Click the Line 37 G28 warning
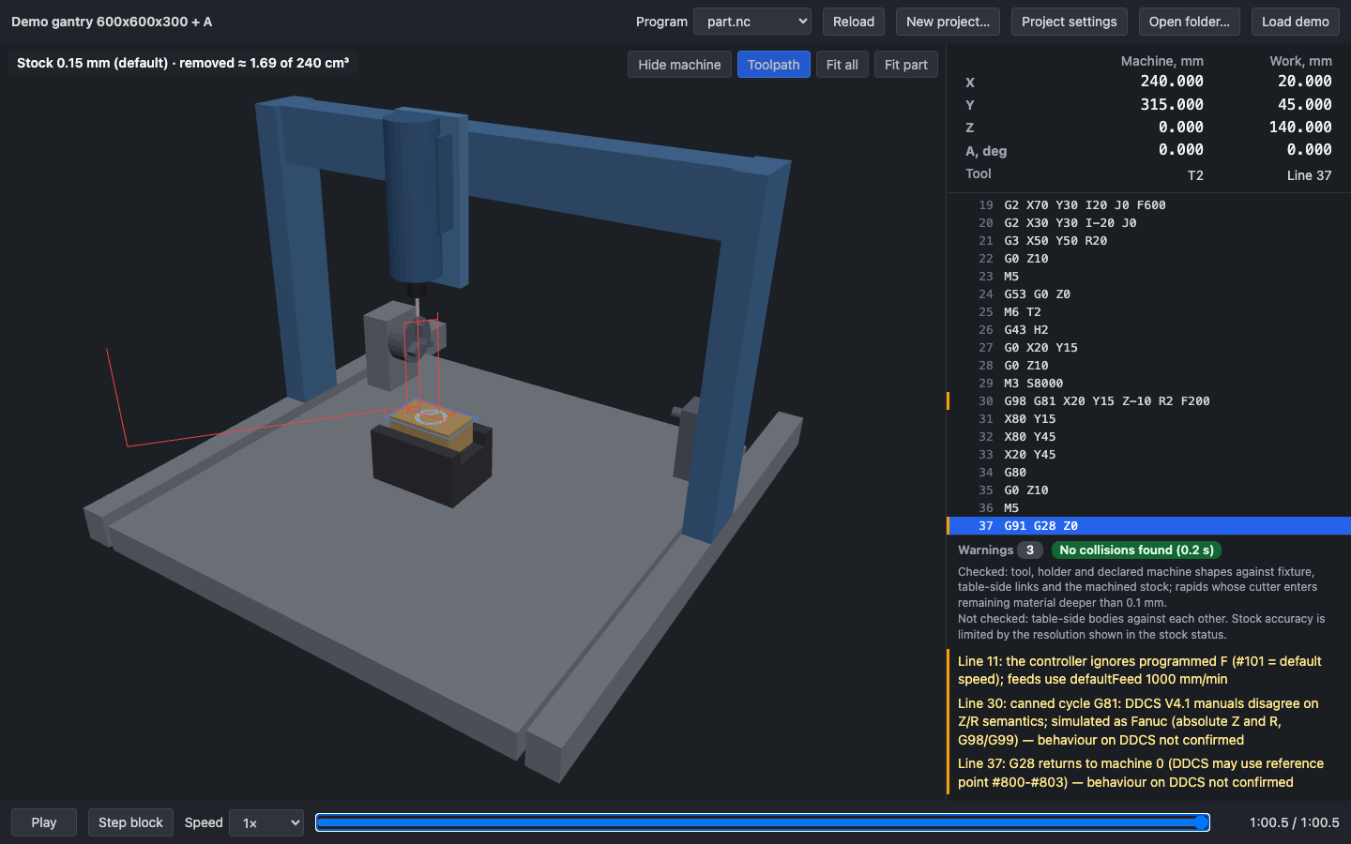This screenshot has width=1351, height=844. (1148, 773)
